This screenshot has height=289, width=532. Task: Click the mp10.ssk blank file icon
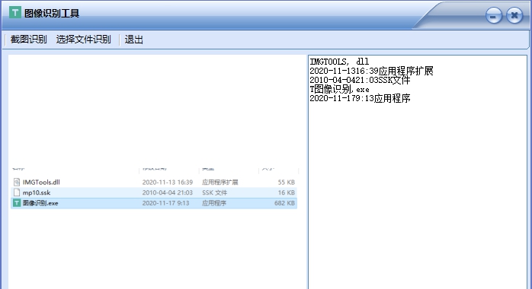(x=17, y=192)
